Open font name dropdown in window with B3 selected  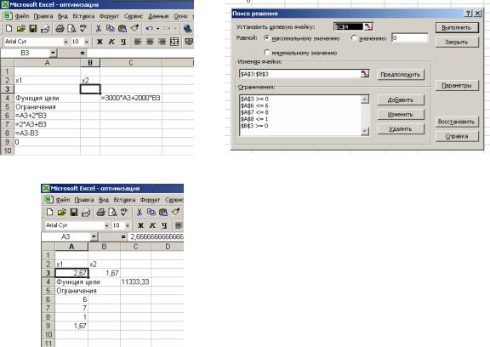coord(66,42)
